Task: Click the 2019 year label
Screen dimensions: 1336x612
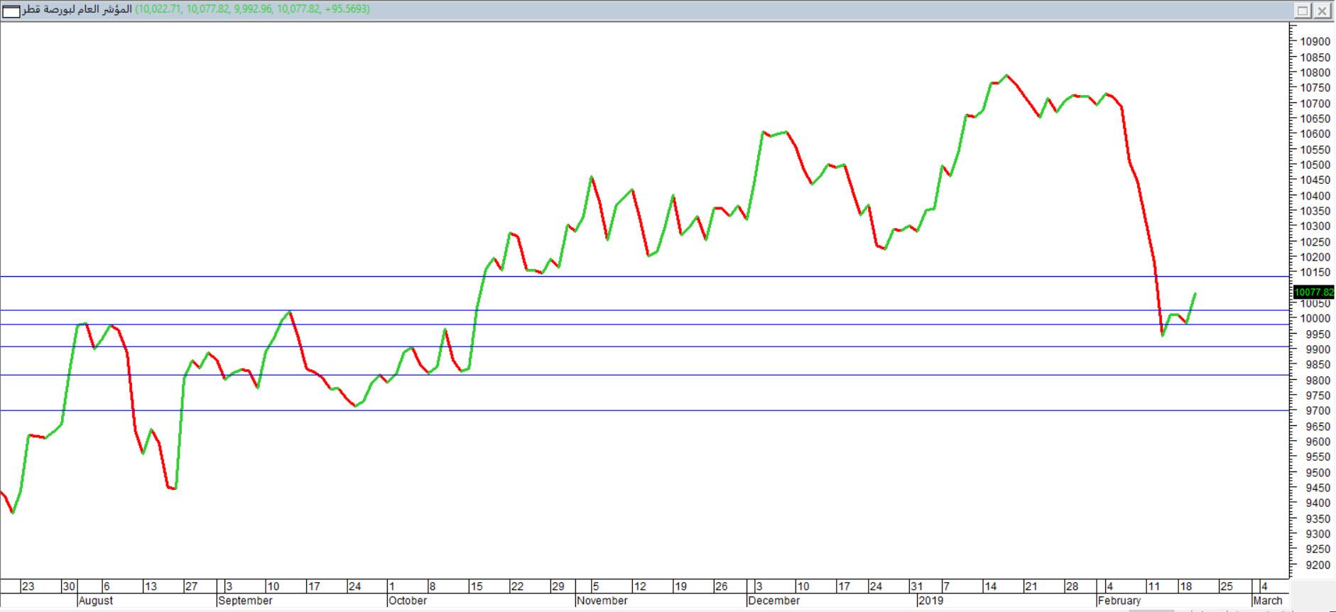Action: (x=931, y=601)
